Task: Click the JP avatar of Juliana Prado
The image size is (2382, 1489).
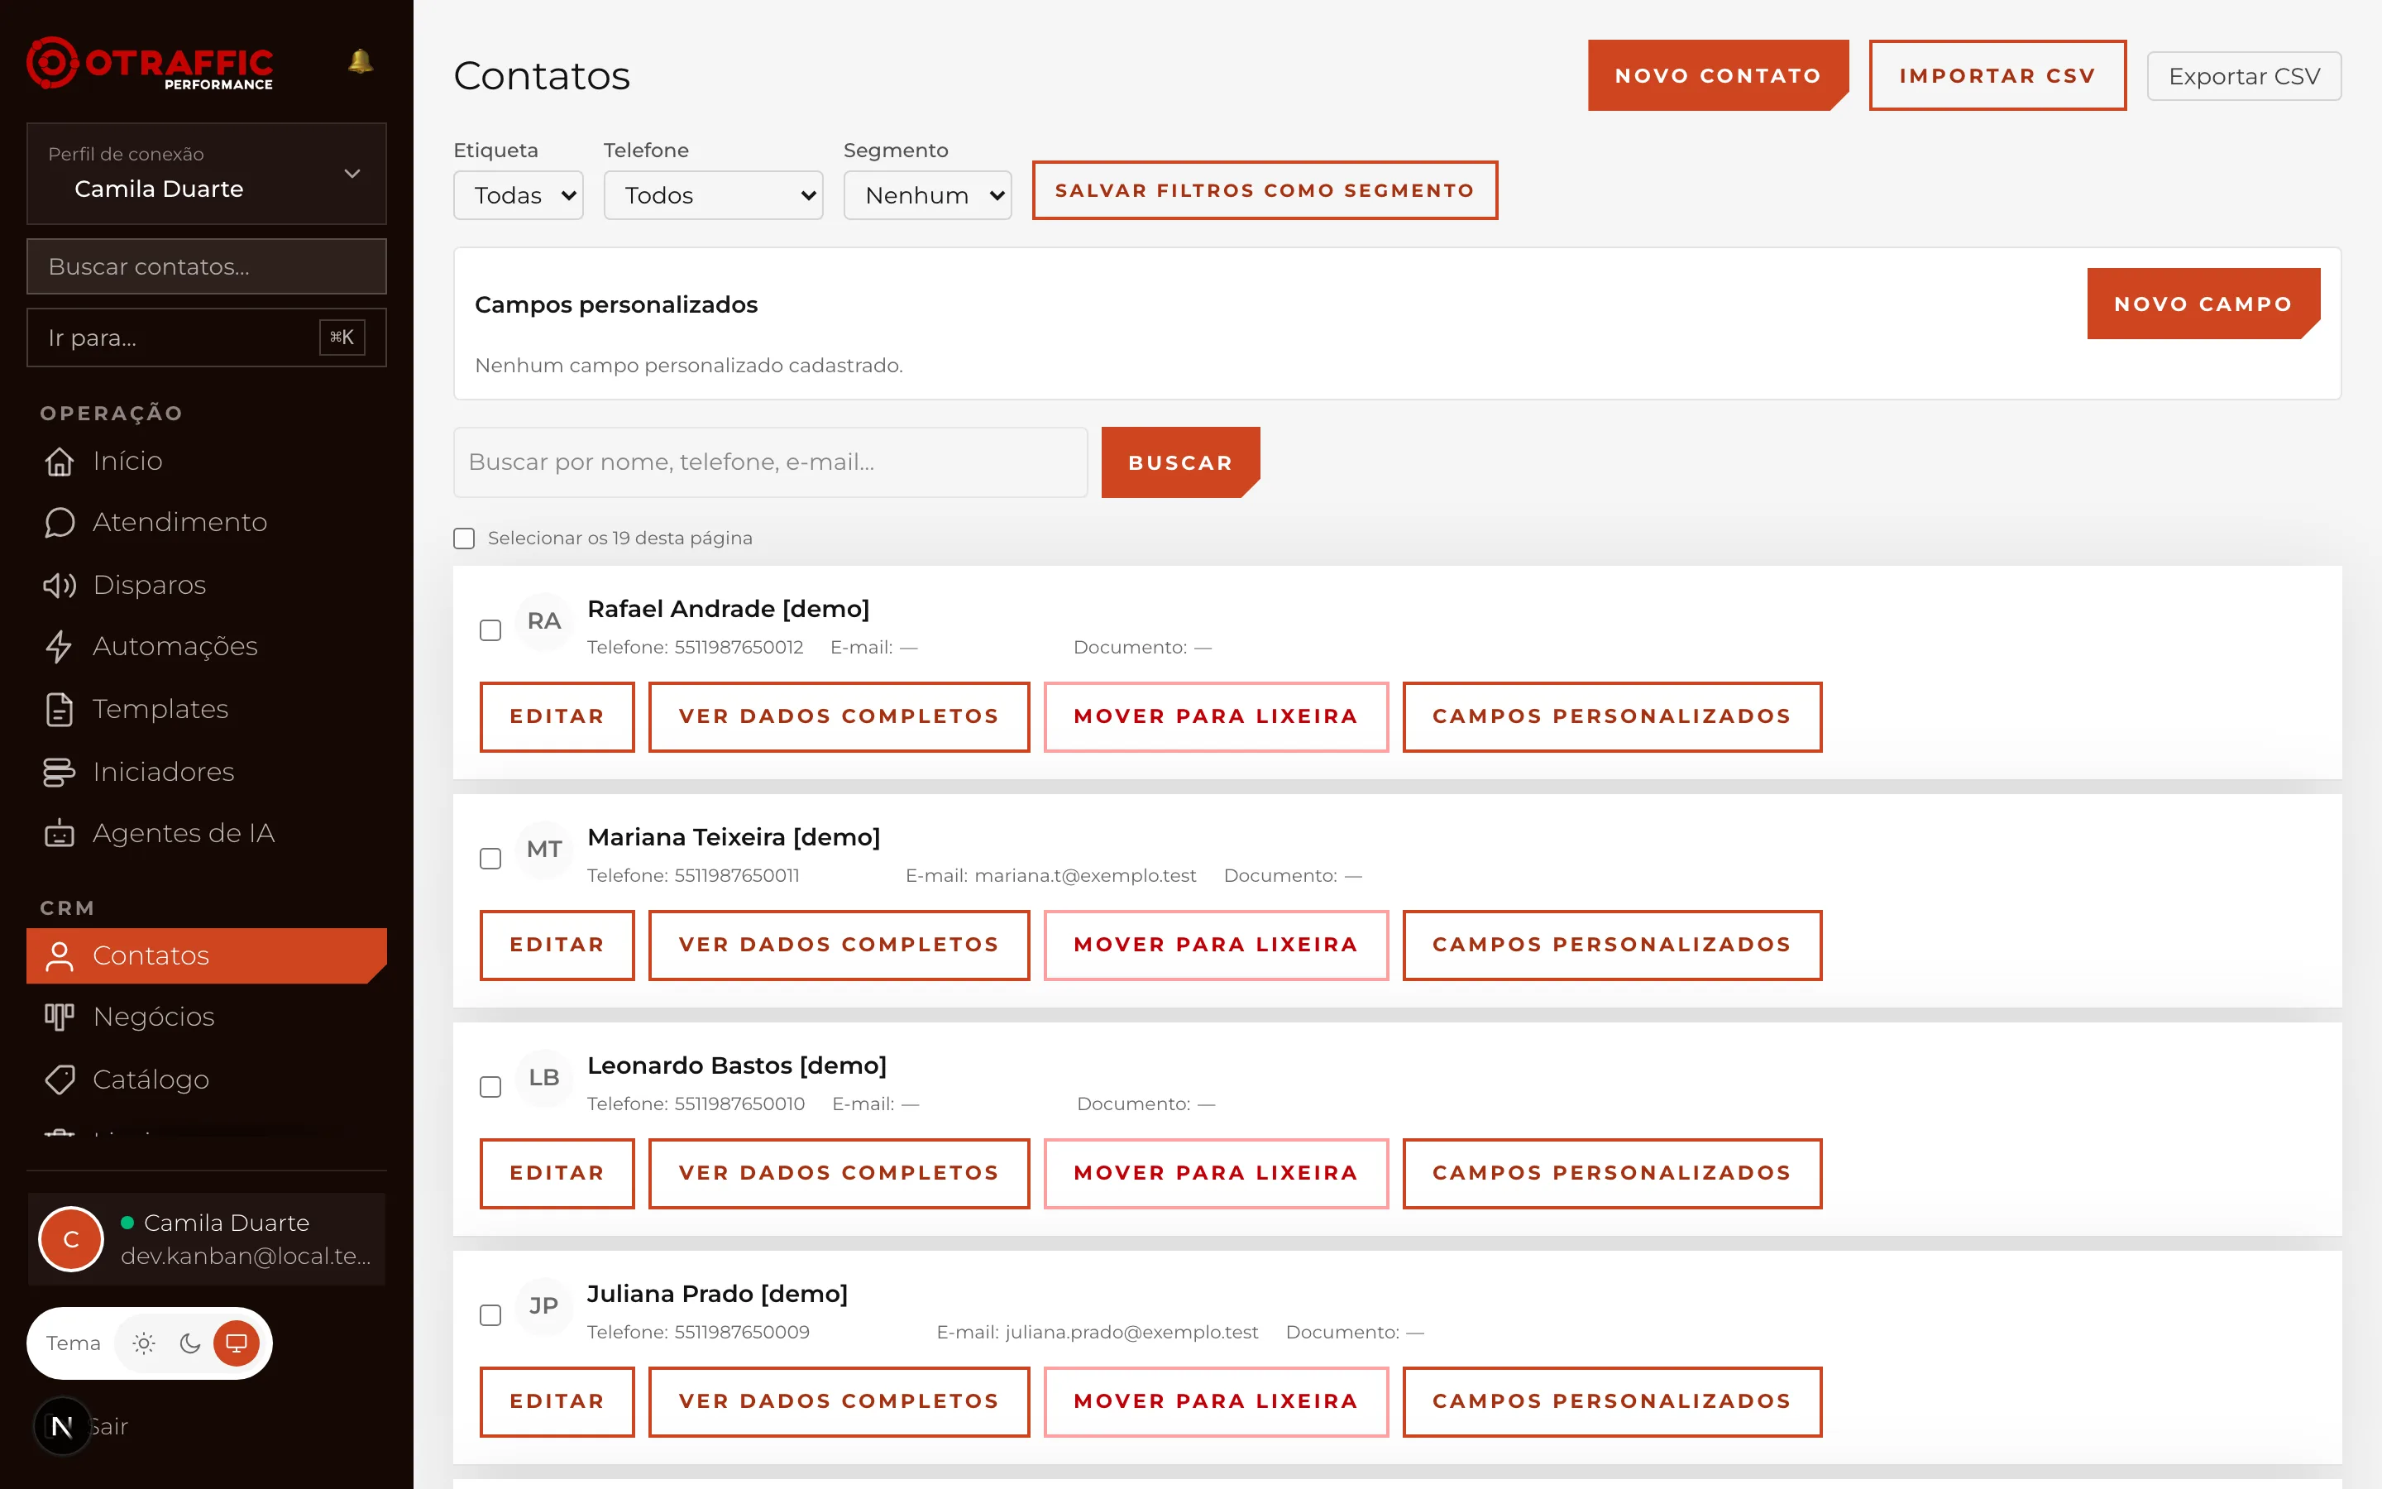Action: click(x=544, y=1306)
